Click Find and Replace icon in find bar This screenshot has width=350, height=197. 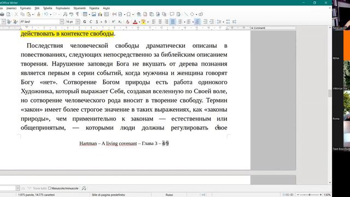[84, 188]
